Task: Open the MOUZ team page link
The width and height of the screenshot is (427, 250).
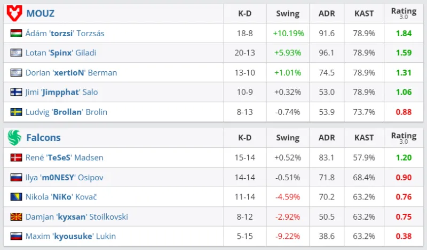Action: [40, 13]
